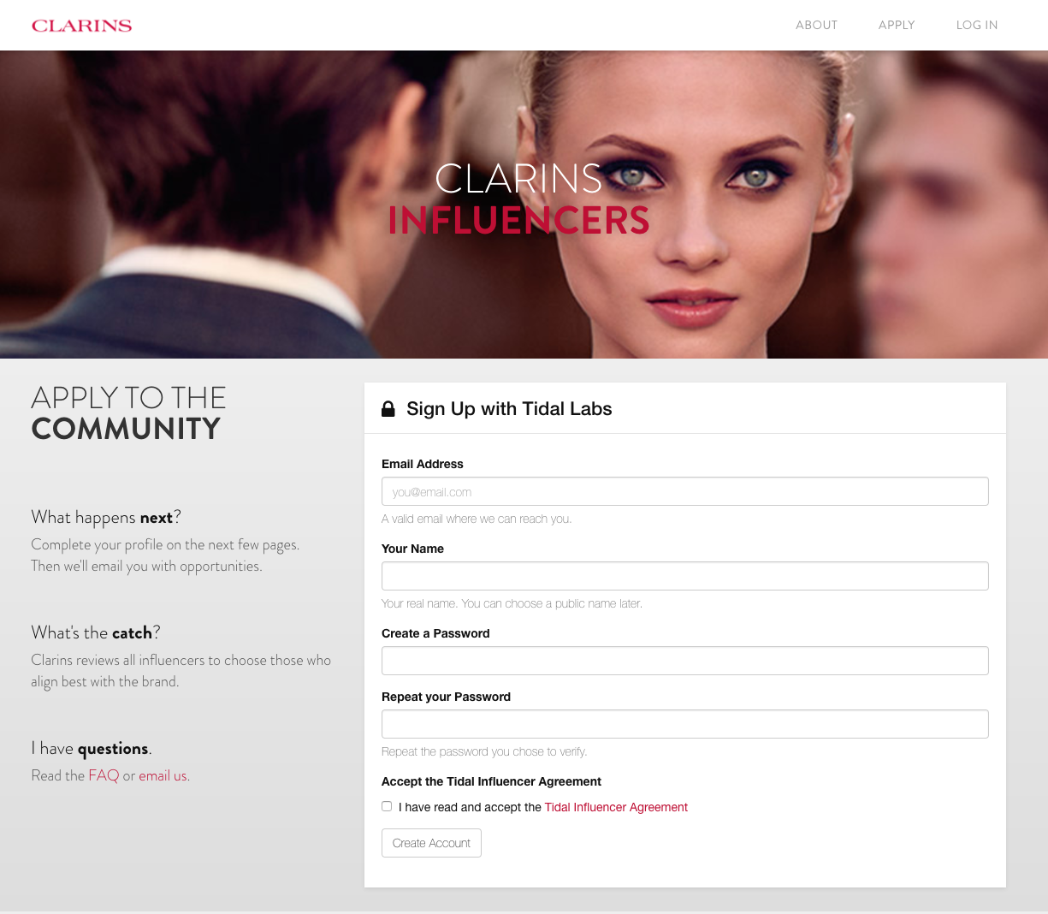Click into the Create a Password field
Viewport: 1048px width, 914px height.
pyautogui.click(x=685, y=661)
